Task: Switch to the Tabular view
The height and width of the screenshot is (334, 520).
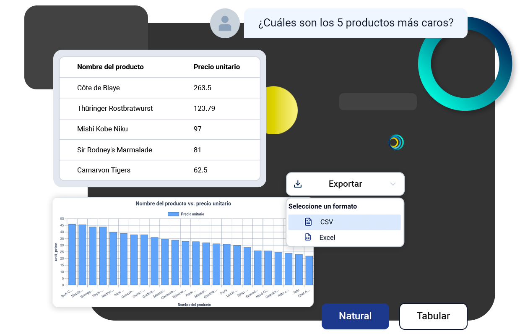Action: click(x=433, y=316)
